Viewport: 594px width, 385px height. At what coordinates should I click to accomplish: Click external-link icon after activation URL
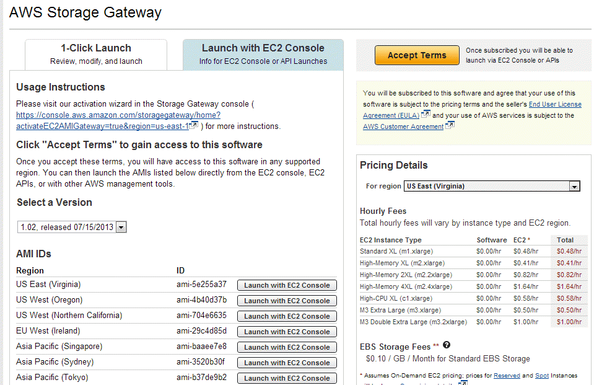pyautogui.click(x=194, y=125)
